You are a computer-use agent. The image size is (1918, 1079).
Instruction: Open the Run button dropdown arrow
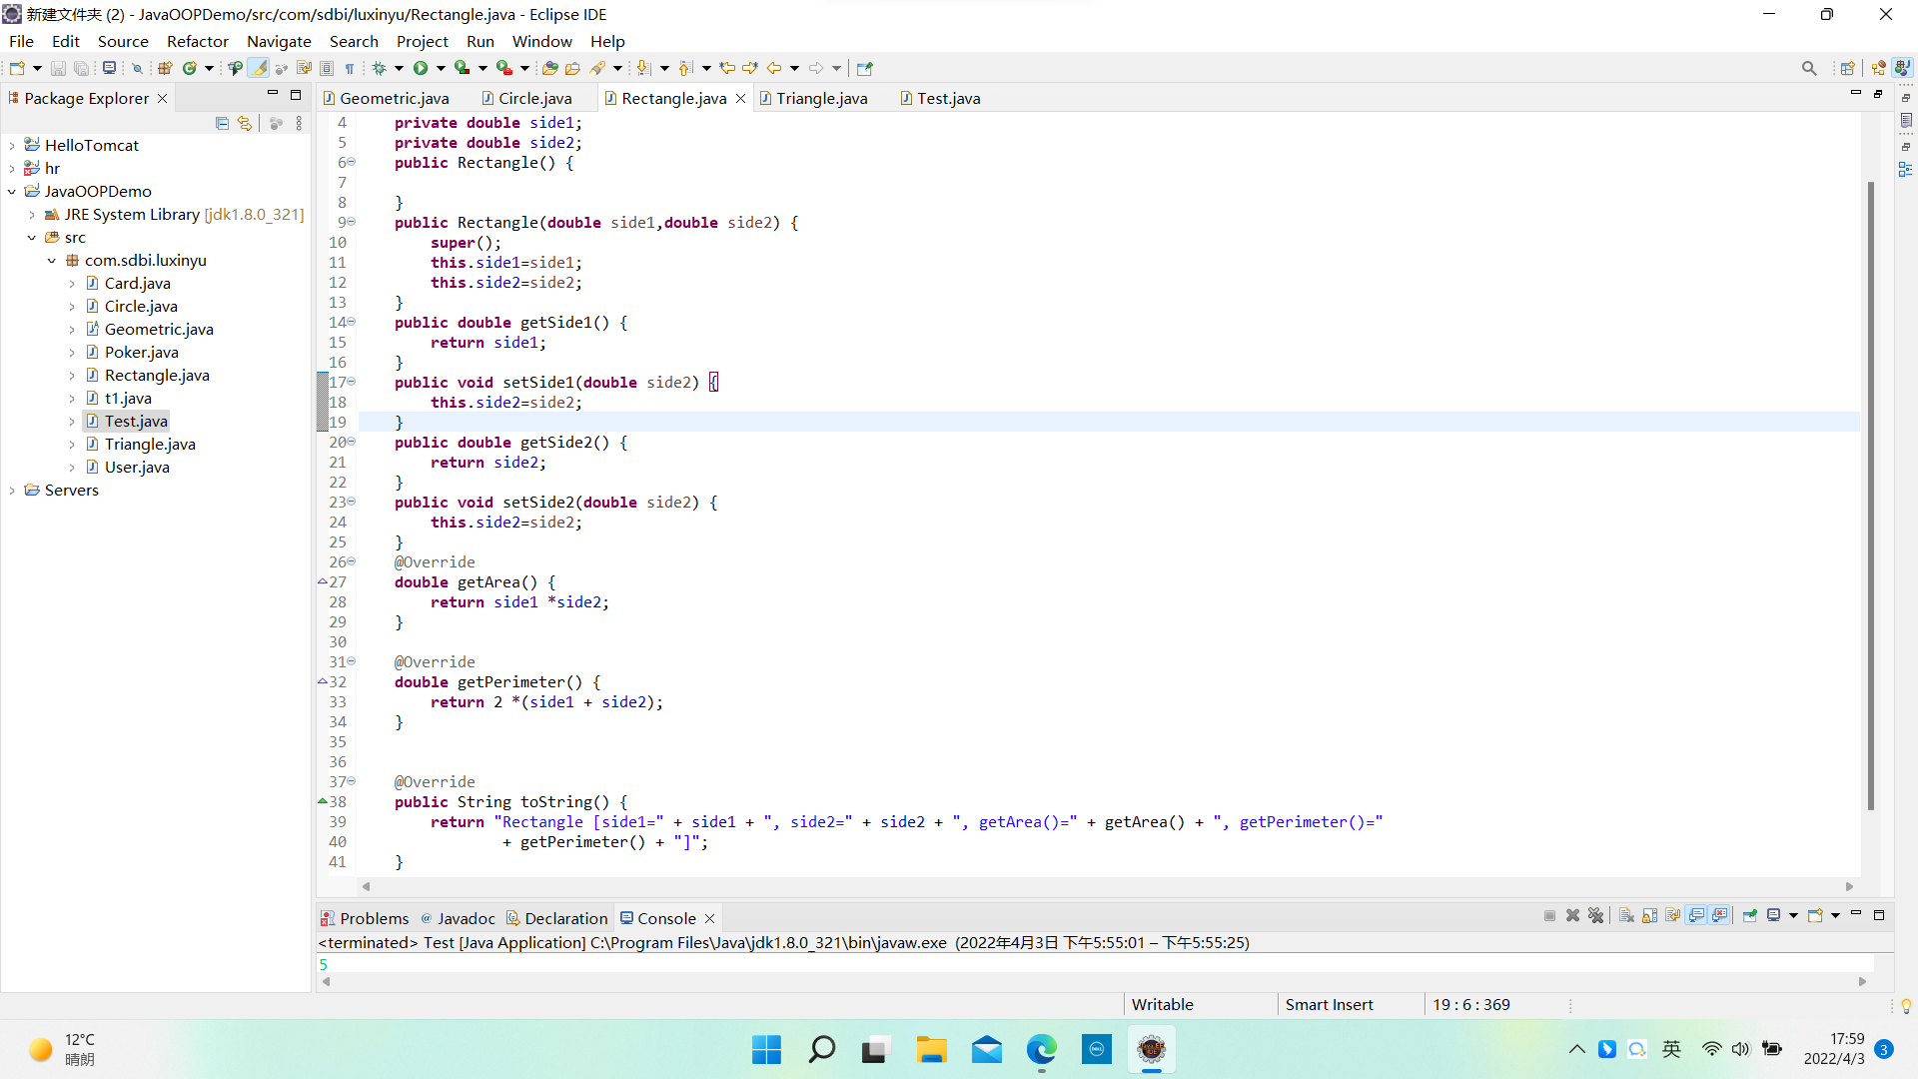pyautogui.click(x=441, y=68)
